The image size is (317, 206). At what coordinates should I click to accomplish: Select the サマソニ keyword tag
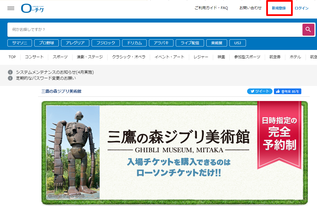tap(20, 43)
